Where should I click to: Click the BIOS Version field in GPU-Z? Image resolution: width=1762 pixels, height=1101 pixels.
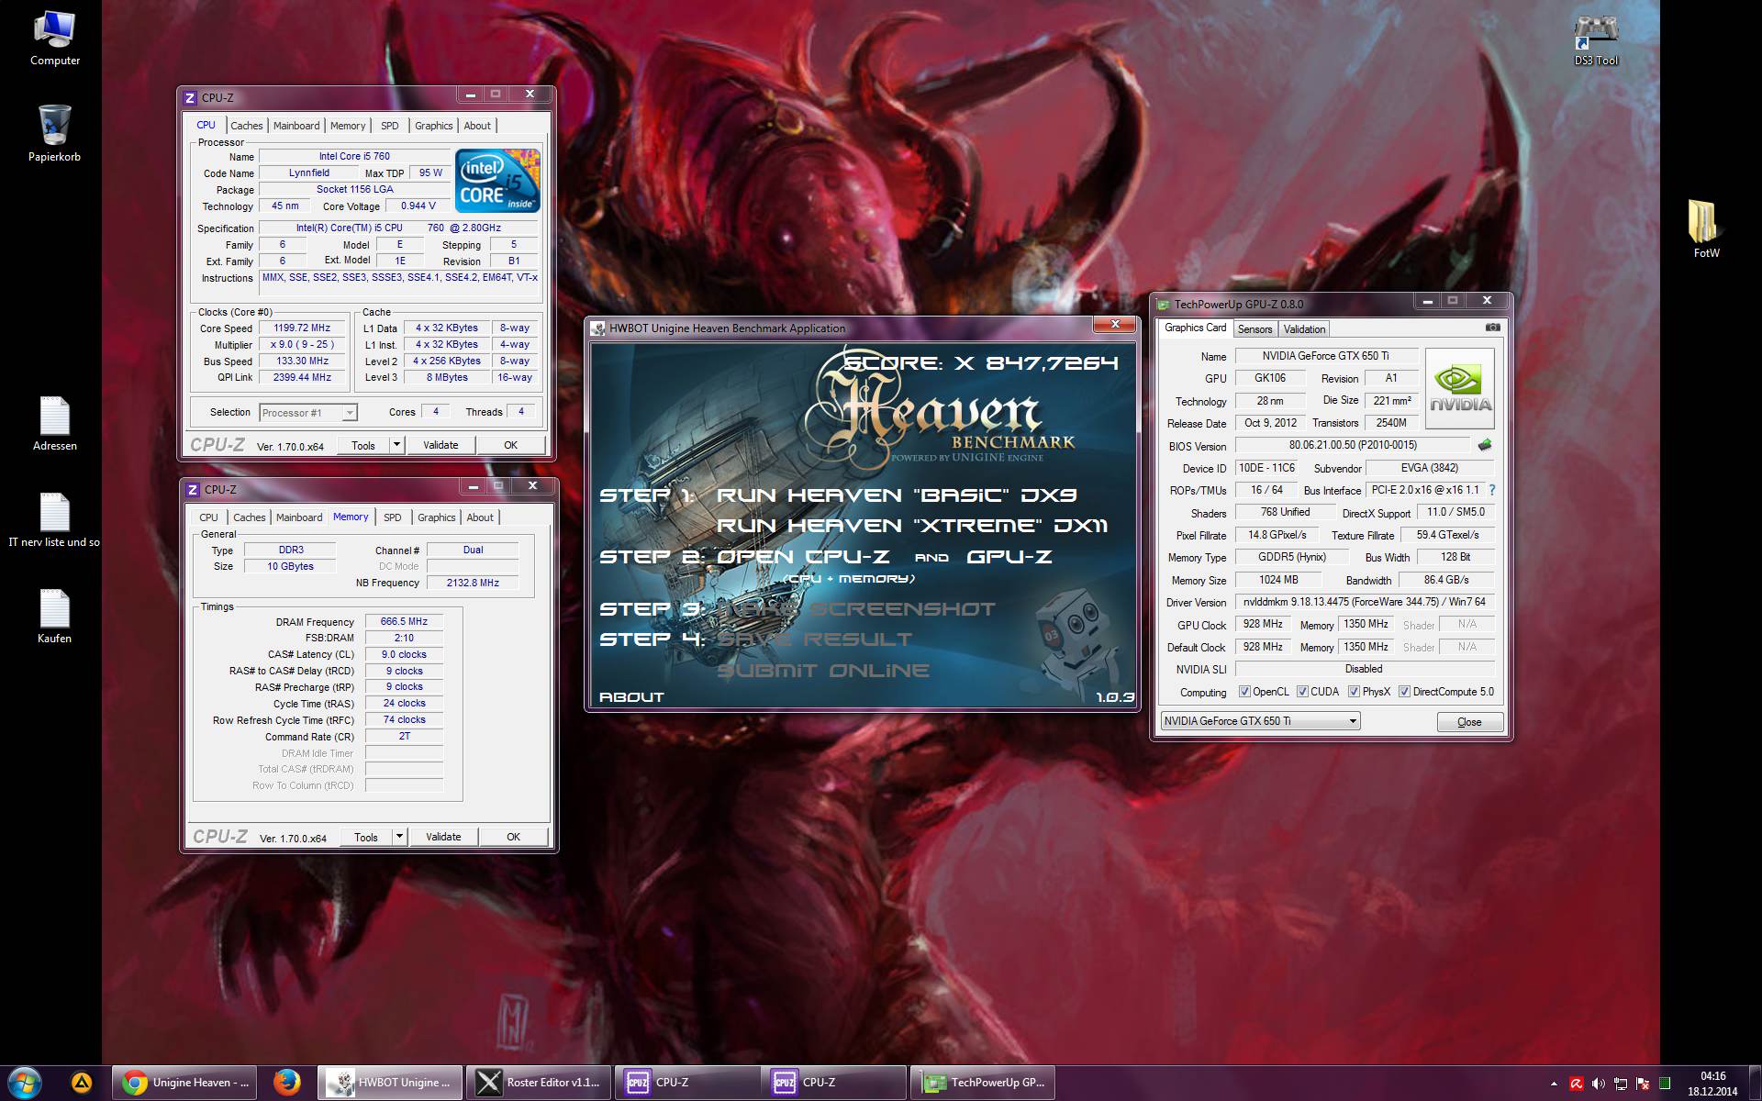coord(1353,445)
